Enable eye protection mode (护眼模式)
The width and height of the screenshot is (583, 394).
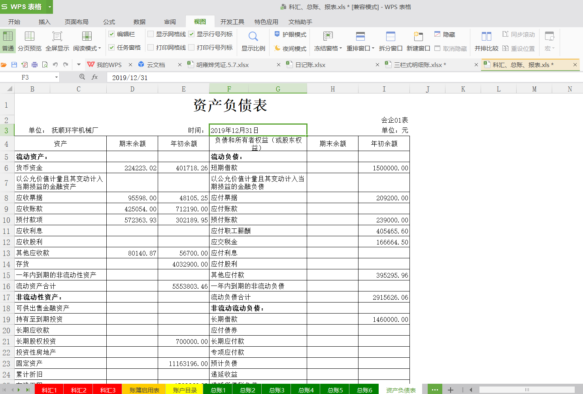291,35
